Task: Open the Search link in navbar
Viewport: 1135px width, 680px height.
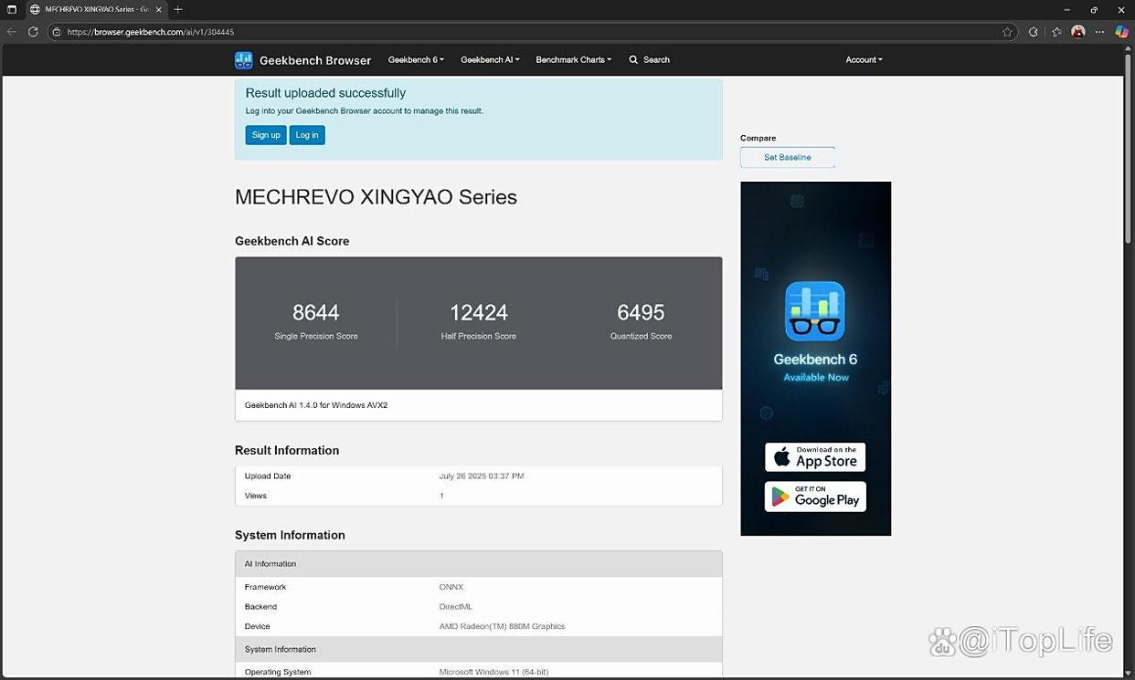Action: [656, 59]
